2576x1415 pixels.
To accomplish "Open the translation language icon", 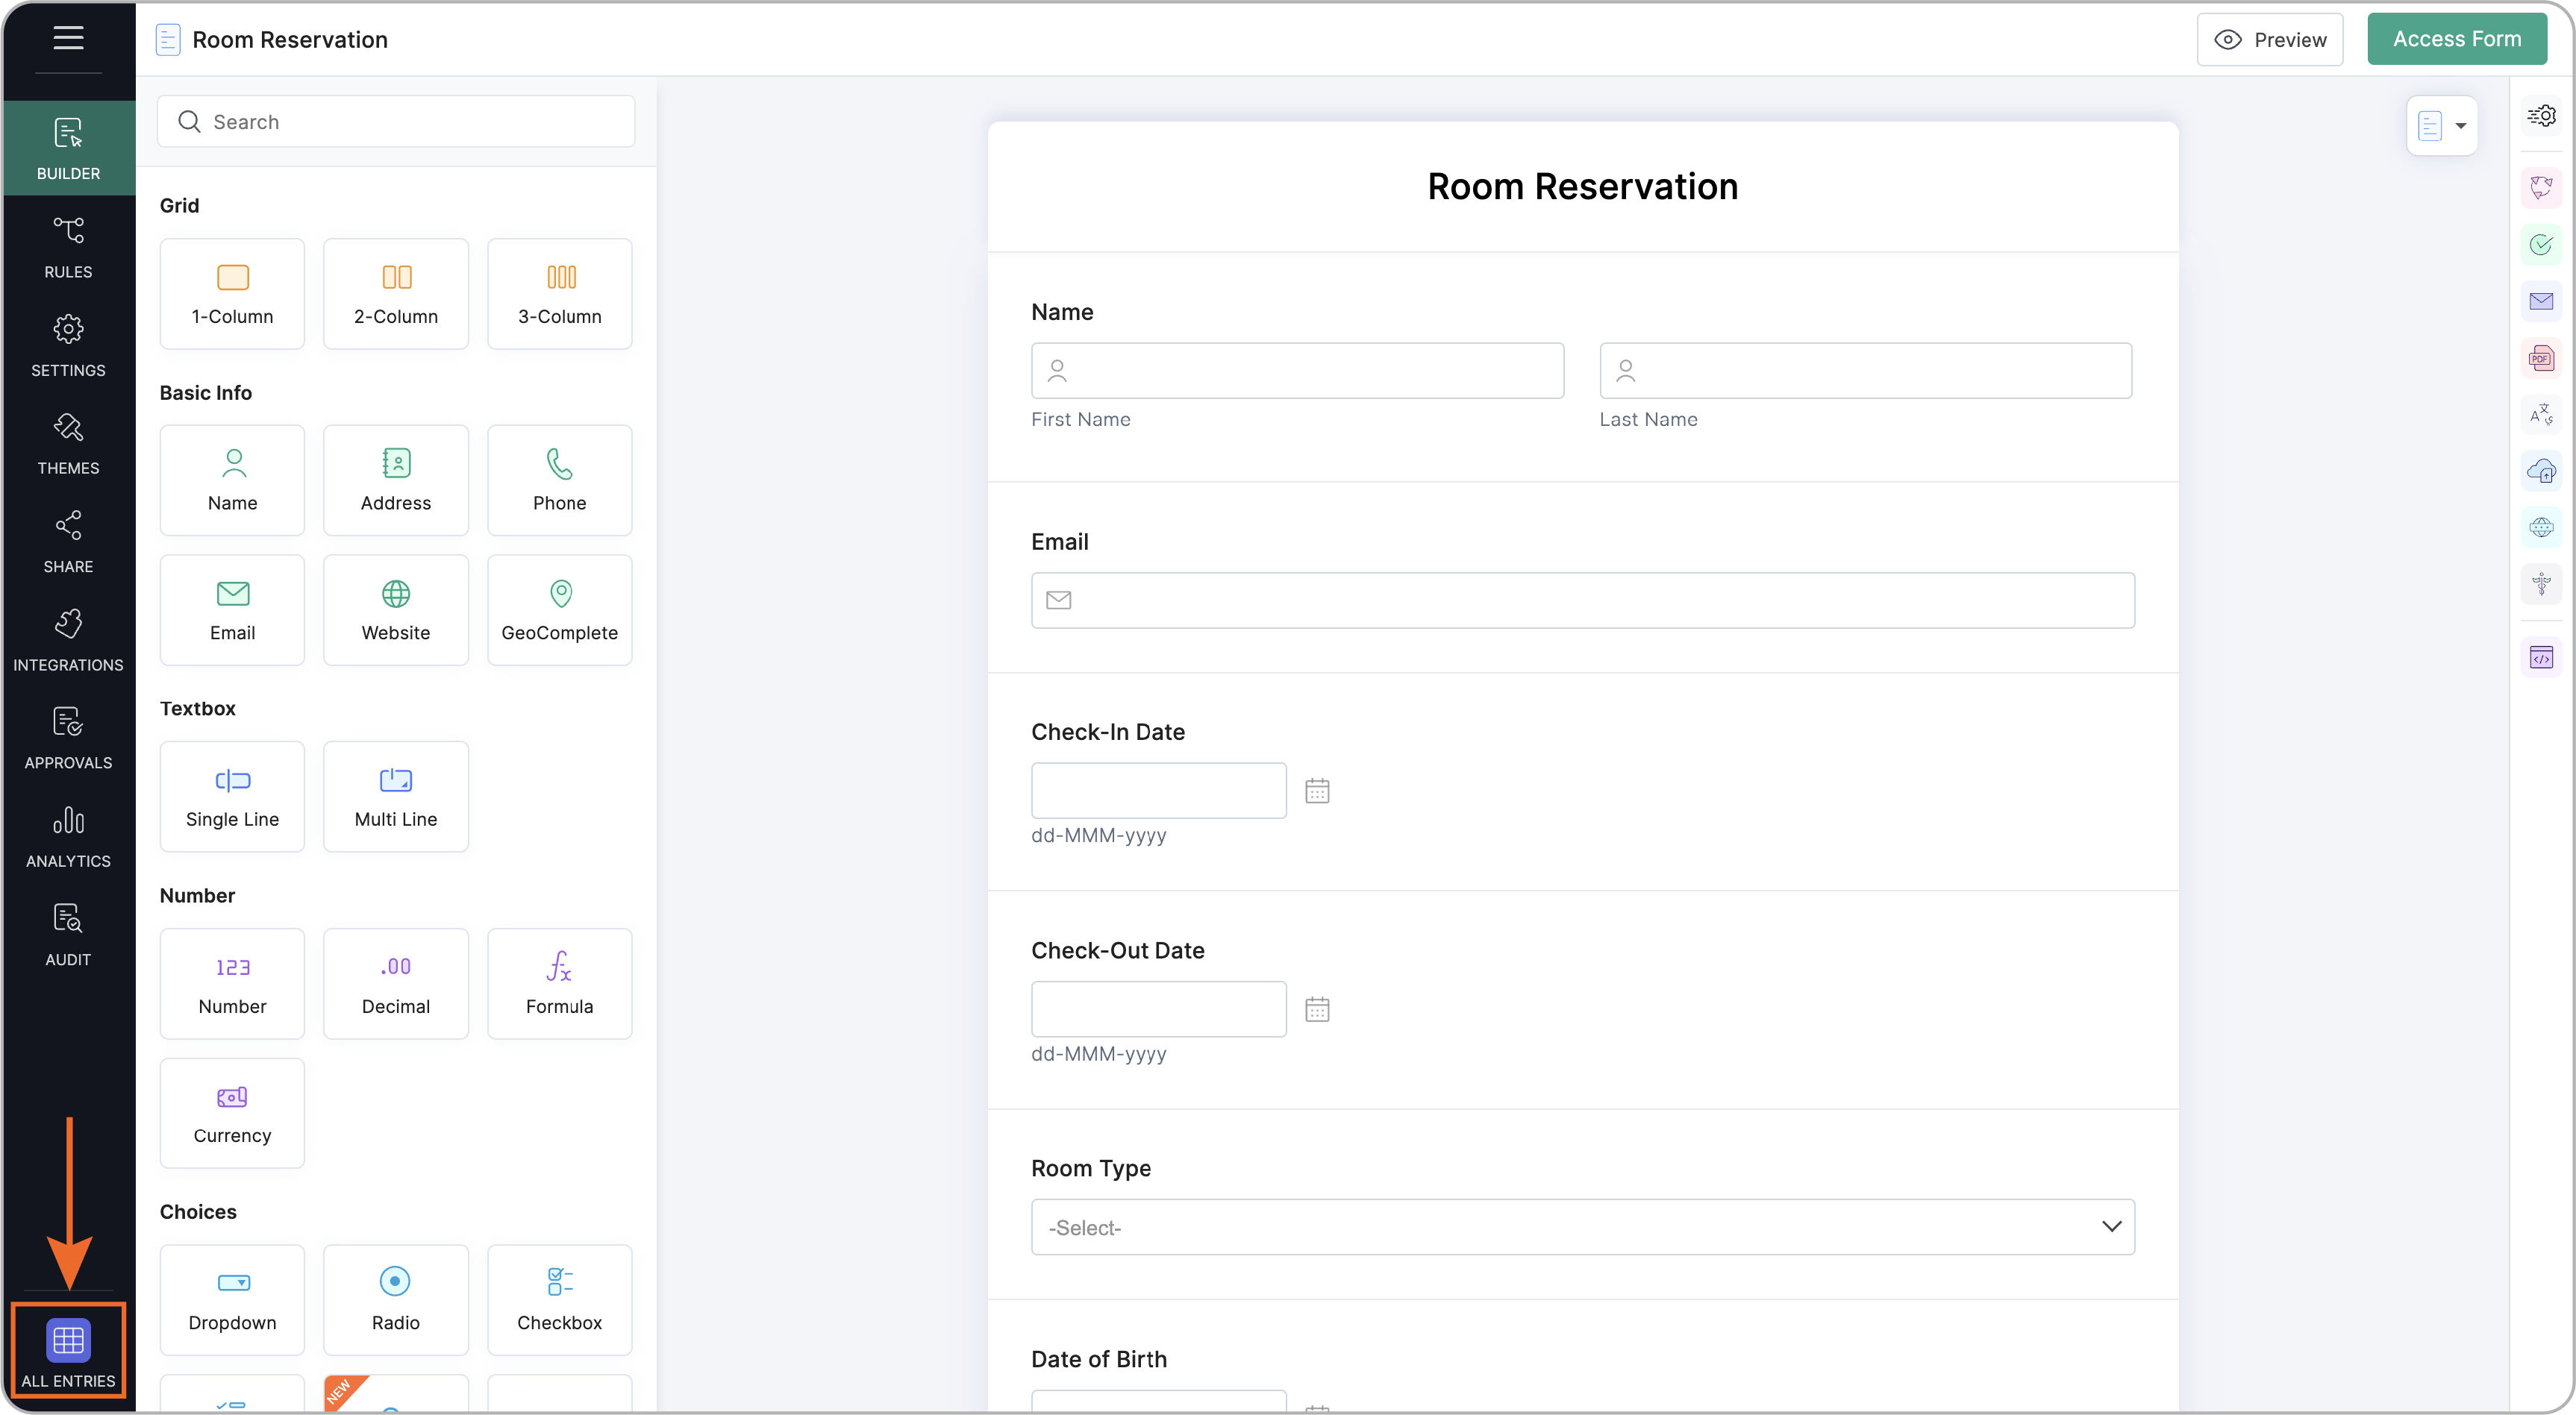I will click(2541, 414).
